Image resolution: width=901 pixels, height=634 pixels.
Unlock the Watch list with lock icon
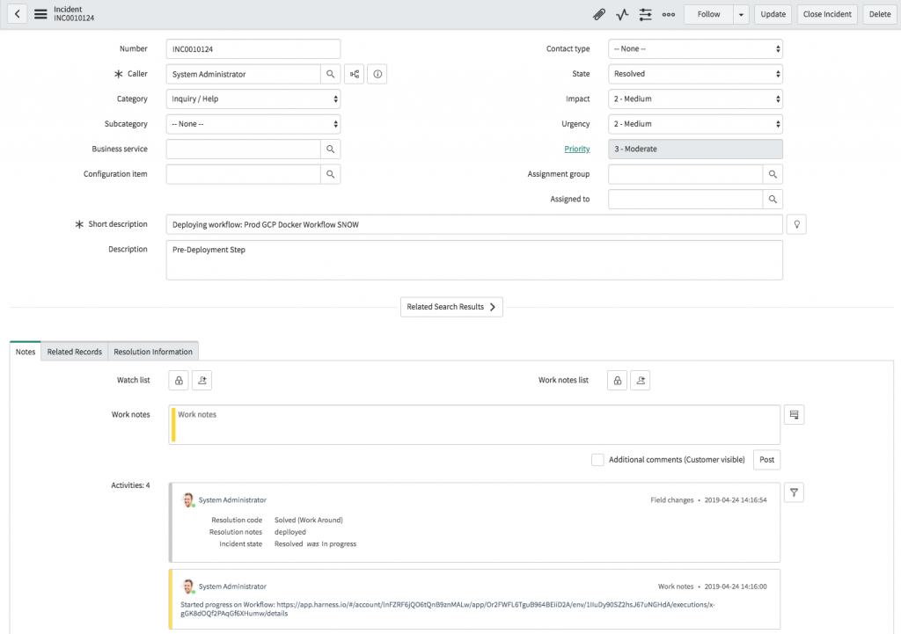[x=179, y=380]
